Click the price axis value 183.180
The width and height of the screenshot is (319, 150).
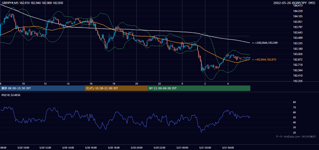point(298,49)
